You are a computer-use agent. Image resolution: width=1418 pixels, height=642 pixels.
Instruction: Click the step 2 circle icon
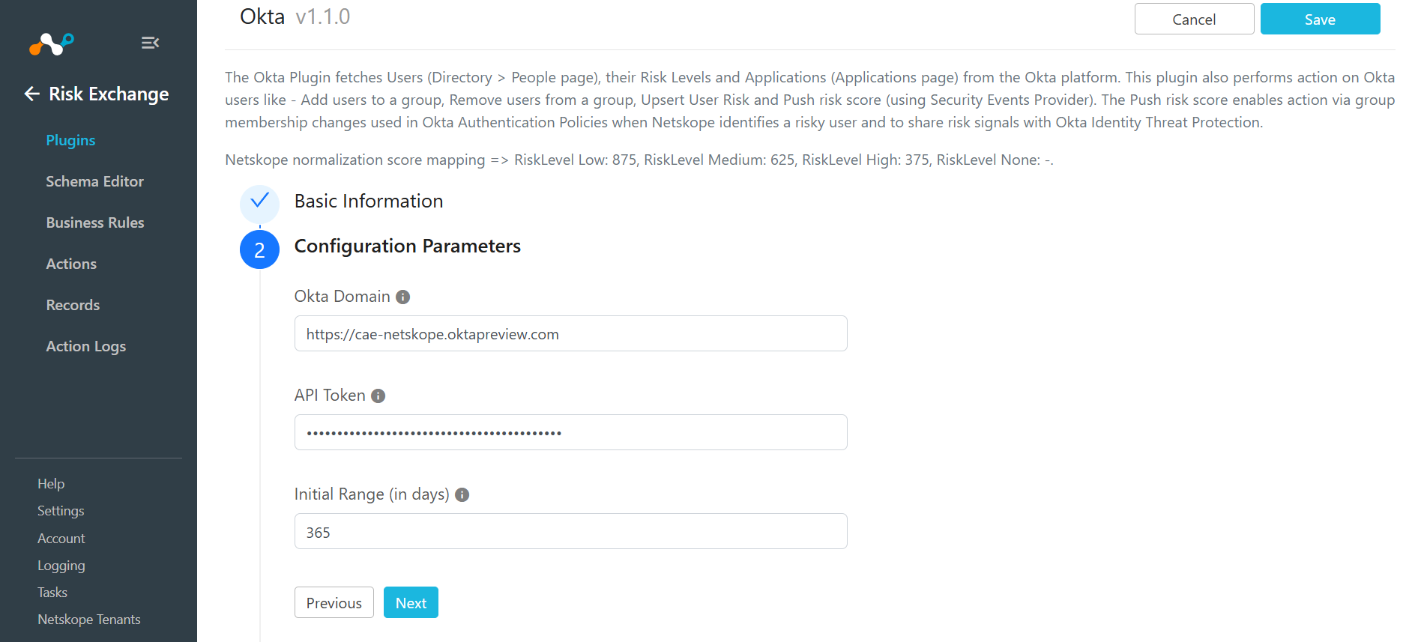[x=259, y=249]
